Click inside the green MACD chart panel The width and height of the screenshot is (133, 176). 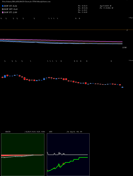coord(23,155)
